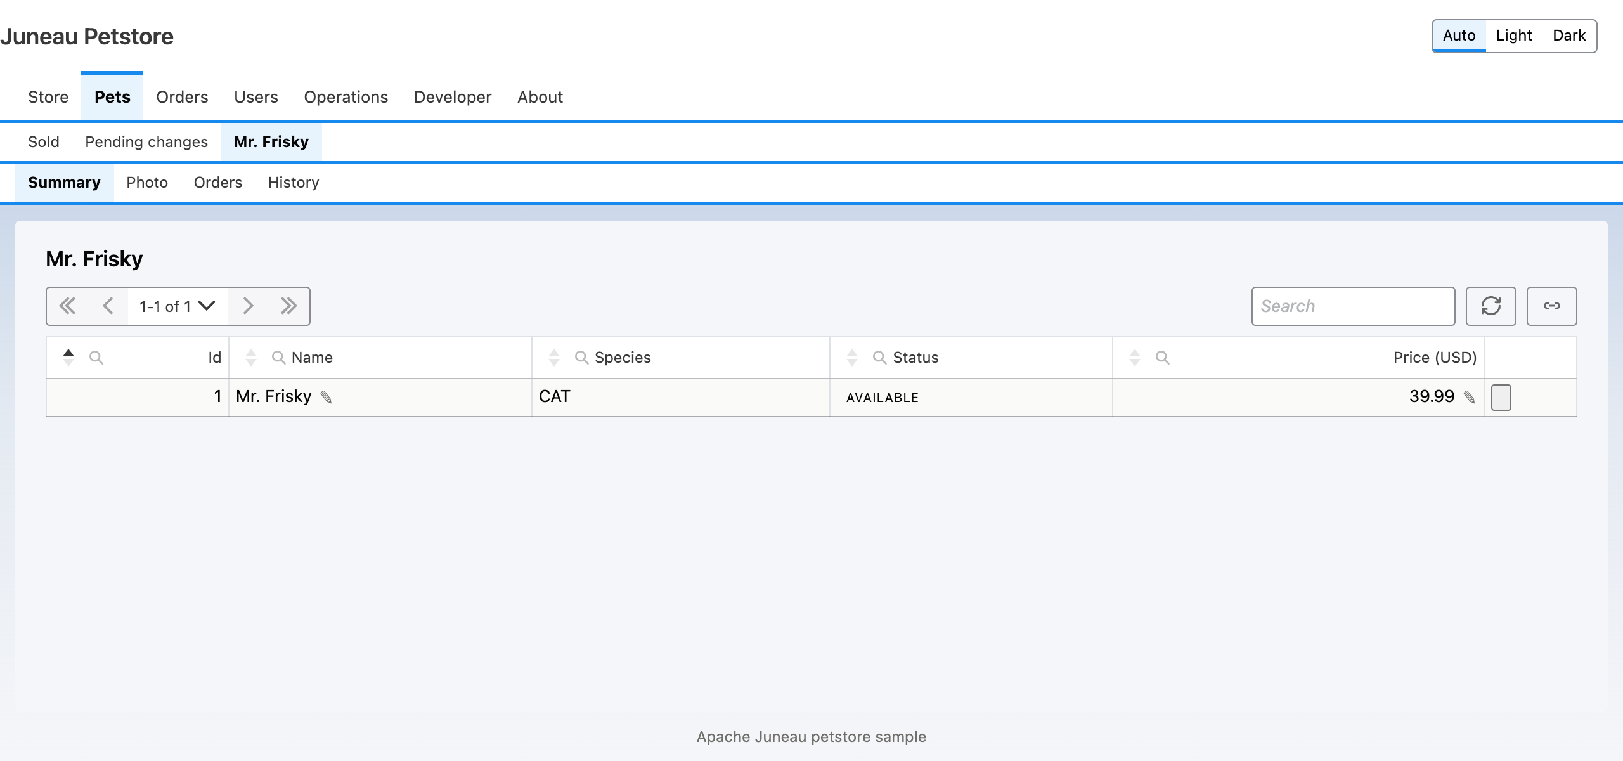Screen dimensions: 1623x761
Task: Go to last page of results
Action: coord(289,306)
